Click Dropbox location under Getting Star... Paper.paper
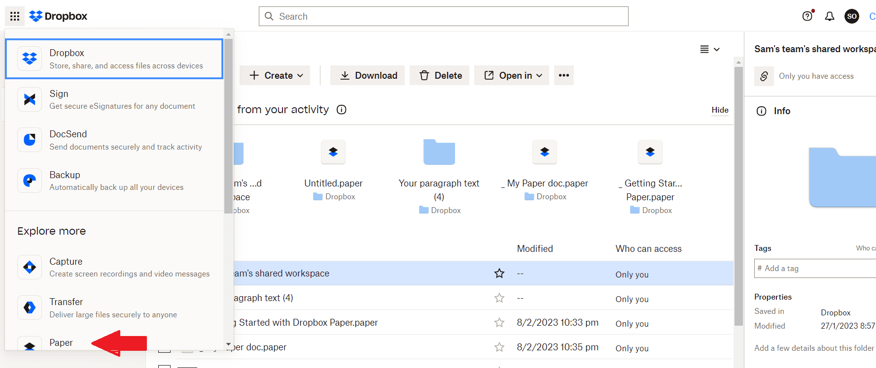Image resolution: width=876 pixels, height=368 pixels. click(x=651, y=211)
